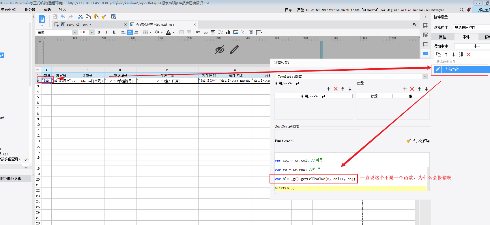Remove parameter with red X
490x225 pixels.
(412, 89)
